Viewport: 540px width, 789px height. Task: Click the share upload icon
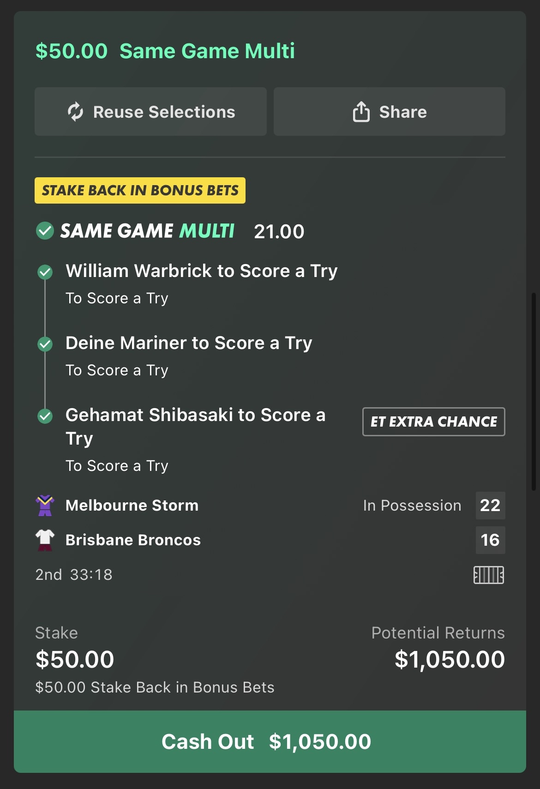coord(361,112)
